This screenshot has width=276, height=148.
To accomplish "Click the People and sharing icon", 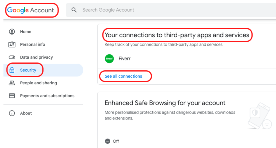I will pyautogui.click(x=12, y=83).
